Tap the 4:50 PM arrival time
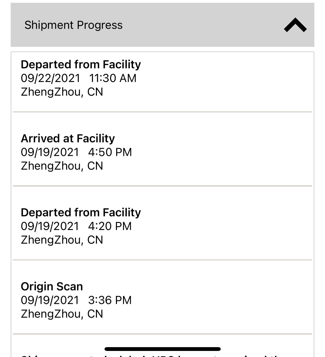 (110, 152)
